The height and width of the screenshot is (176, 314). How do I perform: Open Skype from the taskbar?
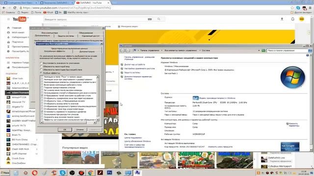pyautogui.click(x=63, y=173)
